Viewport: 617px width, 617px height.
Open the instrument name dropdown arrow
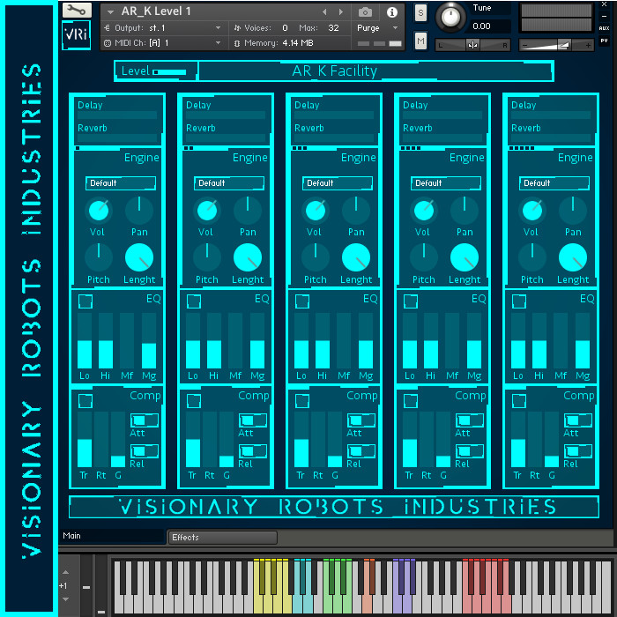pos(110,12)
